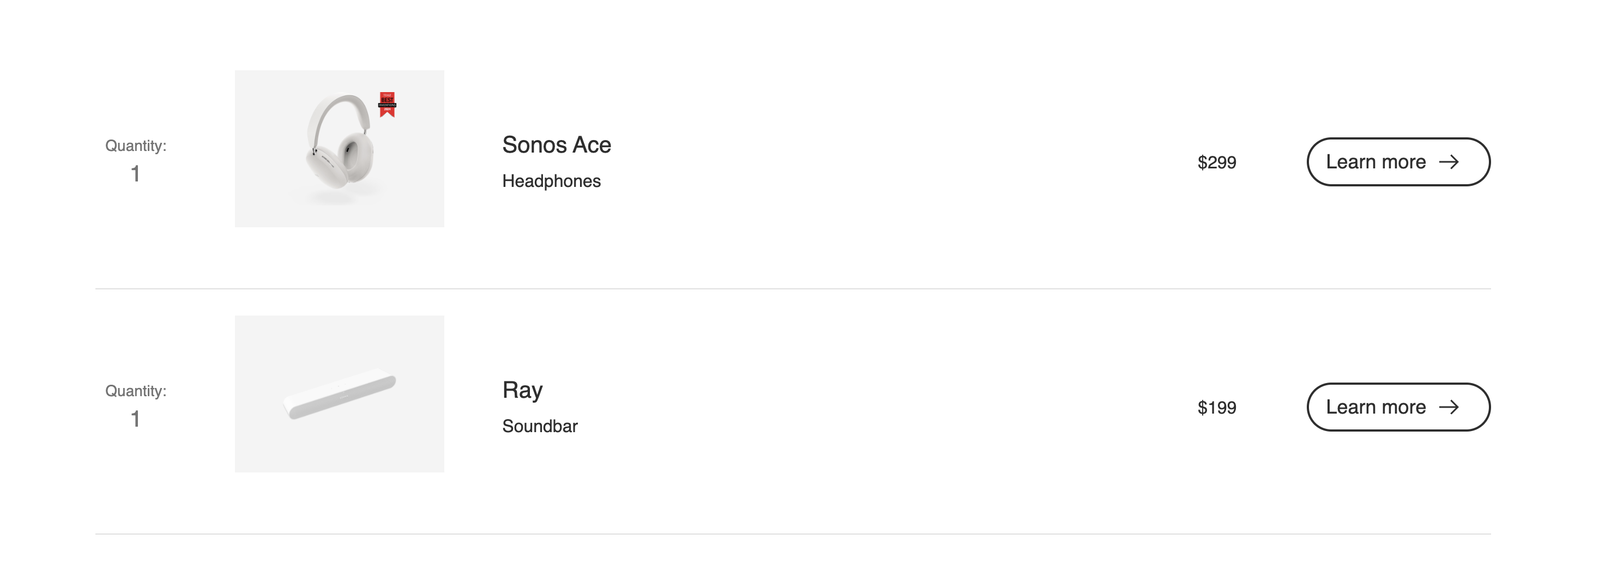1605x570 pixels.
Task: Select the Sonos Ace product title
Action: pos(557,145)
